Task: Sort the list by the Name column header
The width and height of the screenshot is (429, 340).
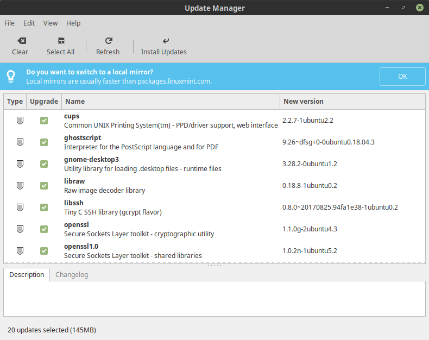Action: [x=171, y=102]
